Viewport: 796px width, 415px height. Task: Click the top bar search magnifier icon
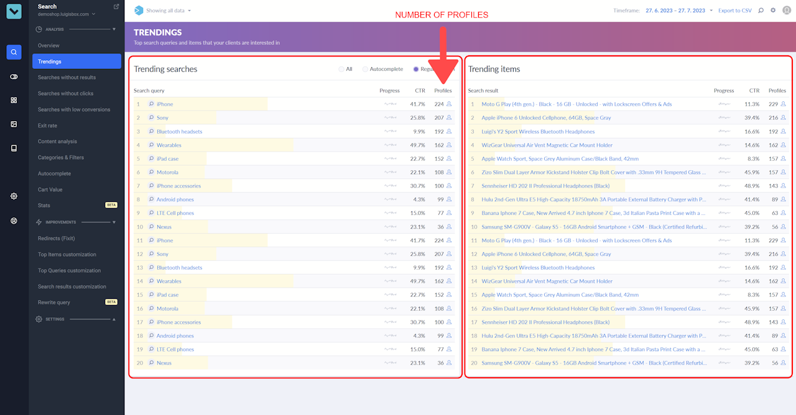761,11
